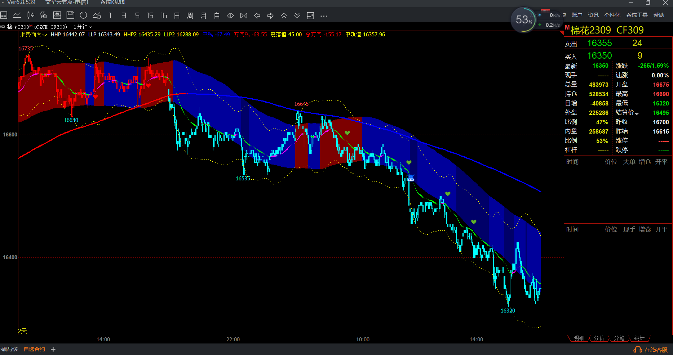673x355 pixels.
Task: Toggle the side panel layout icon
Action: [310, 15]
